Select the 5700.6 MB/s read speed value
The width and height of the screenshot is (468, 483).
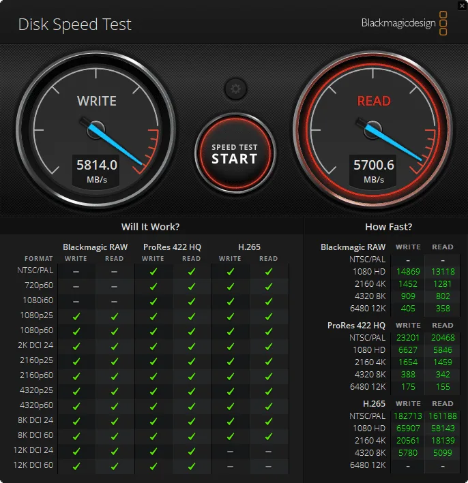374,165
